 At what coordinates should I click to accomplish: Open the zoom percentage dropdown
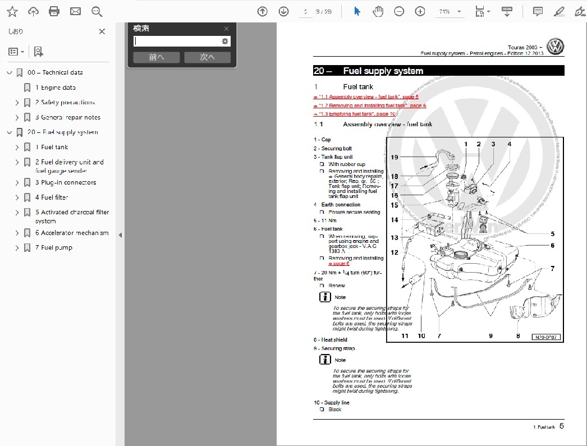click(460, 12)
